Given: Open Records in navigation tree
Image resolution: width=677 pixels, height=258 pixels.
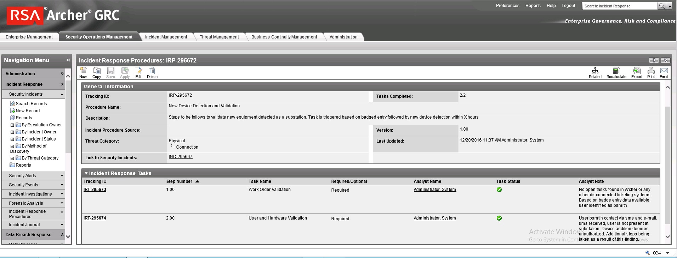Looking at the screenshot, I should (x=24, y=118).
